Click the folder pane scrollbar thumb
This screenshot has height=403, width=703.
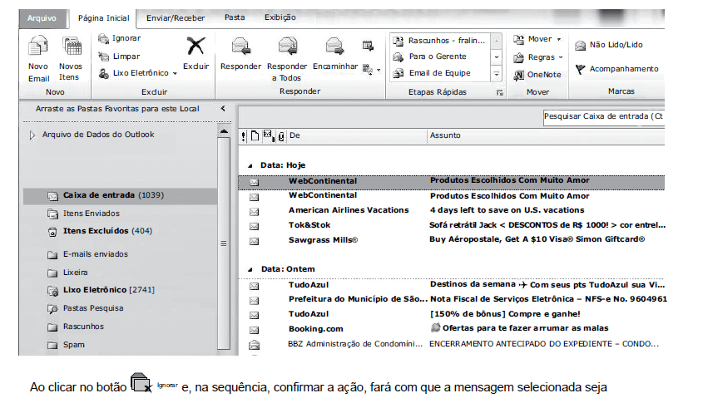tap(224, 243)
